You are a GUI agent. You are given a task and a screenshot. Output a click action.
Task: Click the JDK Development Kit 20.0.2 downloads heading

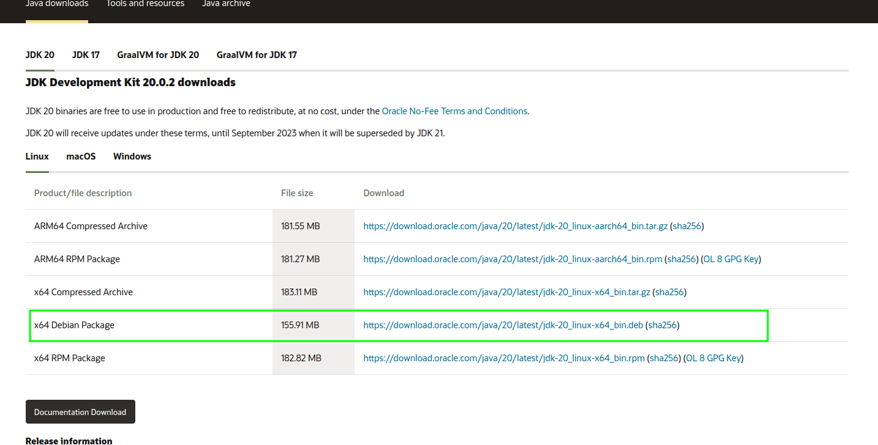(x=130, y=83)
